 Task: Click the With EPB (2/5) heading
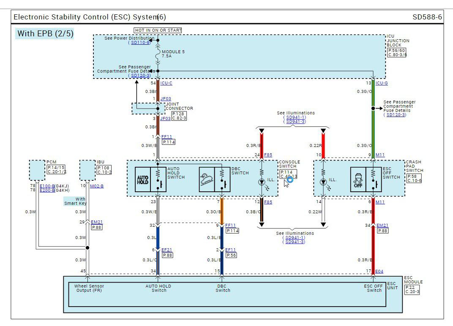(45, 34)
